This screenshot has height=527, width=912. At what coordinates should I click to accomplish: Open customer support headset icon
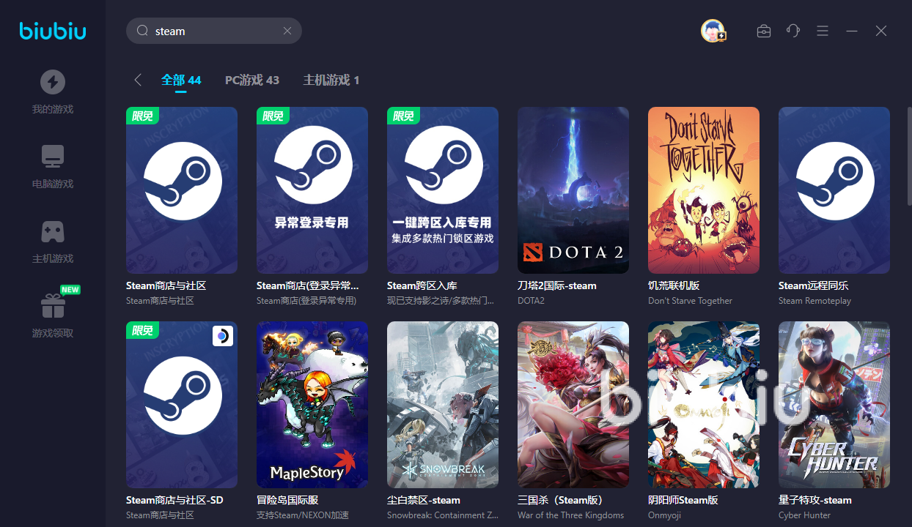coord(793,31)
